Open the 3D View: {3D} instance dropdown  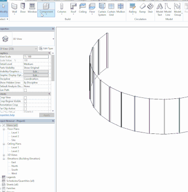[x=36, y=48]
